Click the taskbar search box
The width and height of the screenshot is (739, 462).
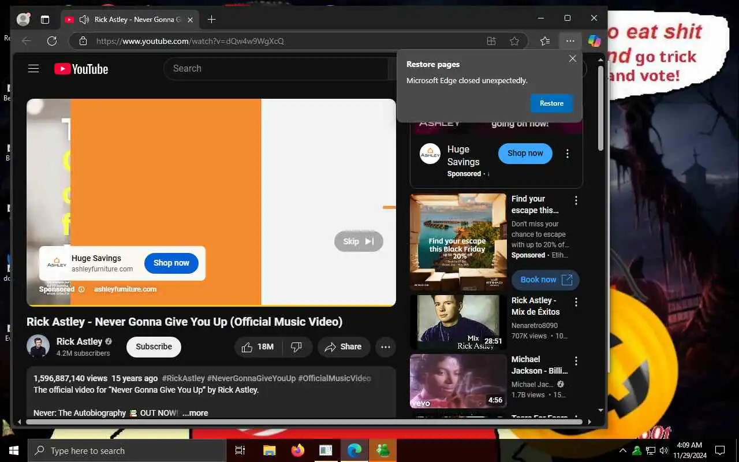[127, 450]
